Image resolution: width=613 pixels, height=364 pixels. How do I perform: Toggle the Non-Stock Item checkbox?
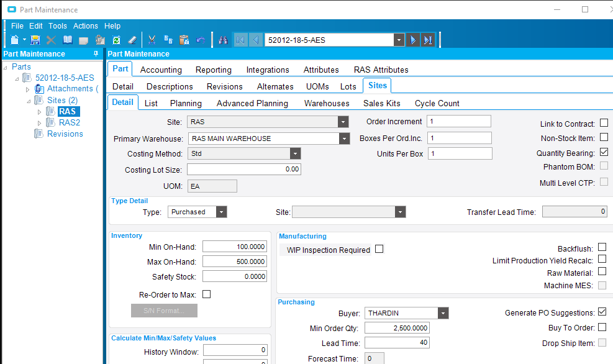click(x=604, y=137)
